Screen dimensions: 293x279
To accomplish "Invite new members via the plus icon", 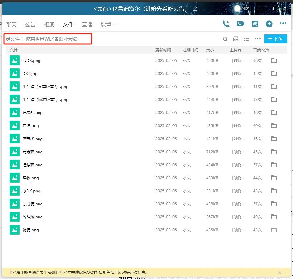I will [269, 24].
